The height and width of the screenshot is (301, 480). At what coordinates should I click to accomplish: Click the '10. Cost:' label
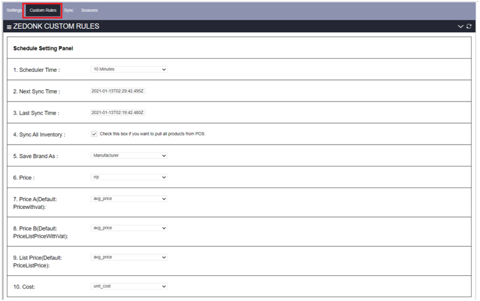pyautogui.click(x=24, y=287)
